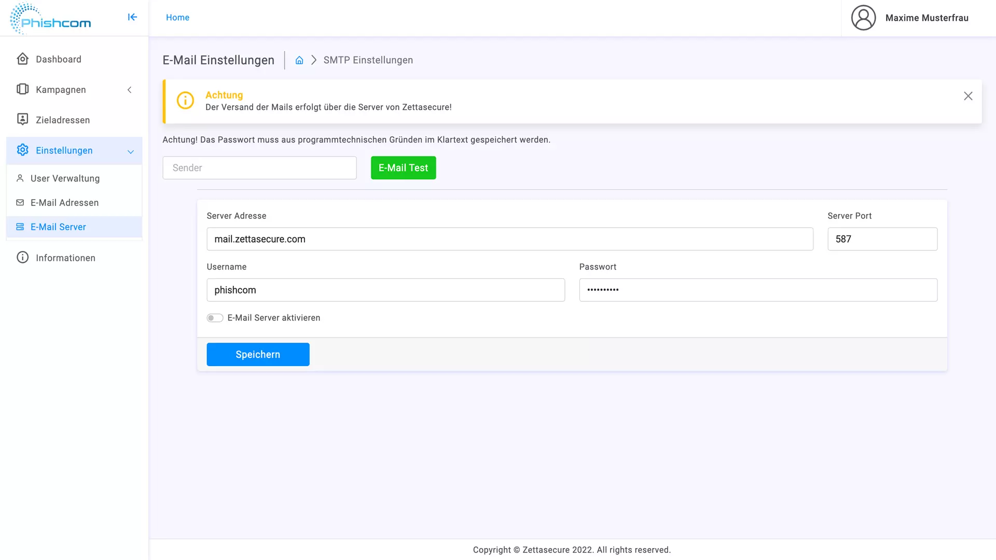996x560 pixels.
Task: Open E-Mail Adressen settings page
Action: (64, 203)
